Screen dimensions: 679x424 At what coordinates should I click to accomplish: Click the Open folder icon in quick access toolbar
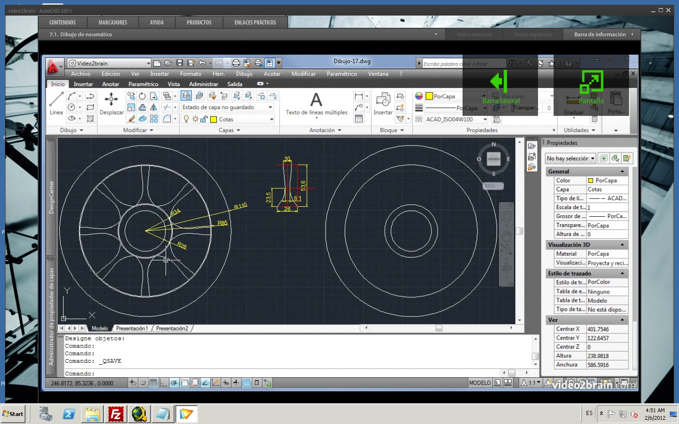168,63
